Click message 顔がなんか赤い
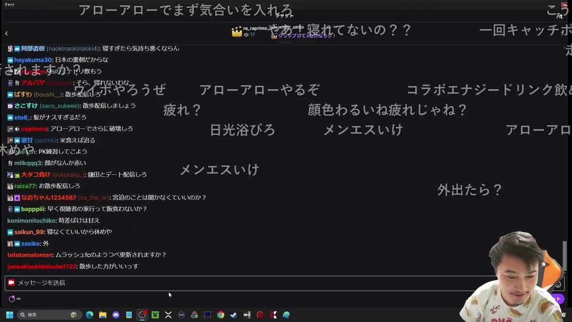This screenshot has width=572, height=322. 65,163
